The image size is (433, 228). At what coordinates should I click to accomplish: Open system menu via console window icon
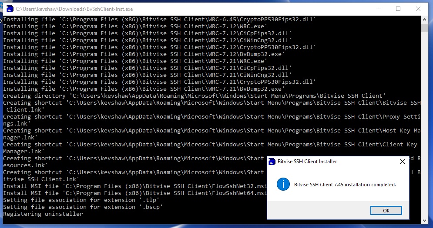[x=9, y=9]
